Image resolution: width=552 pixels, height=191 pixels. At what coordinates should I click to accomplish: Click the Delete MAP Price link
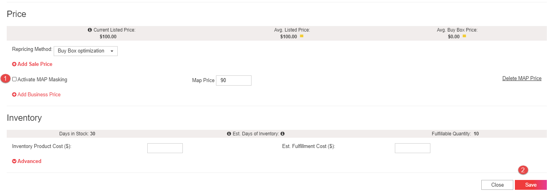point(522,79)
